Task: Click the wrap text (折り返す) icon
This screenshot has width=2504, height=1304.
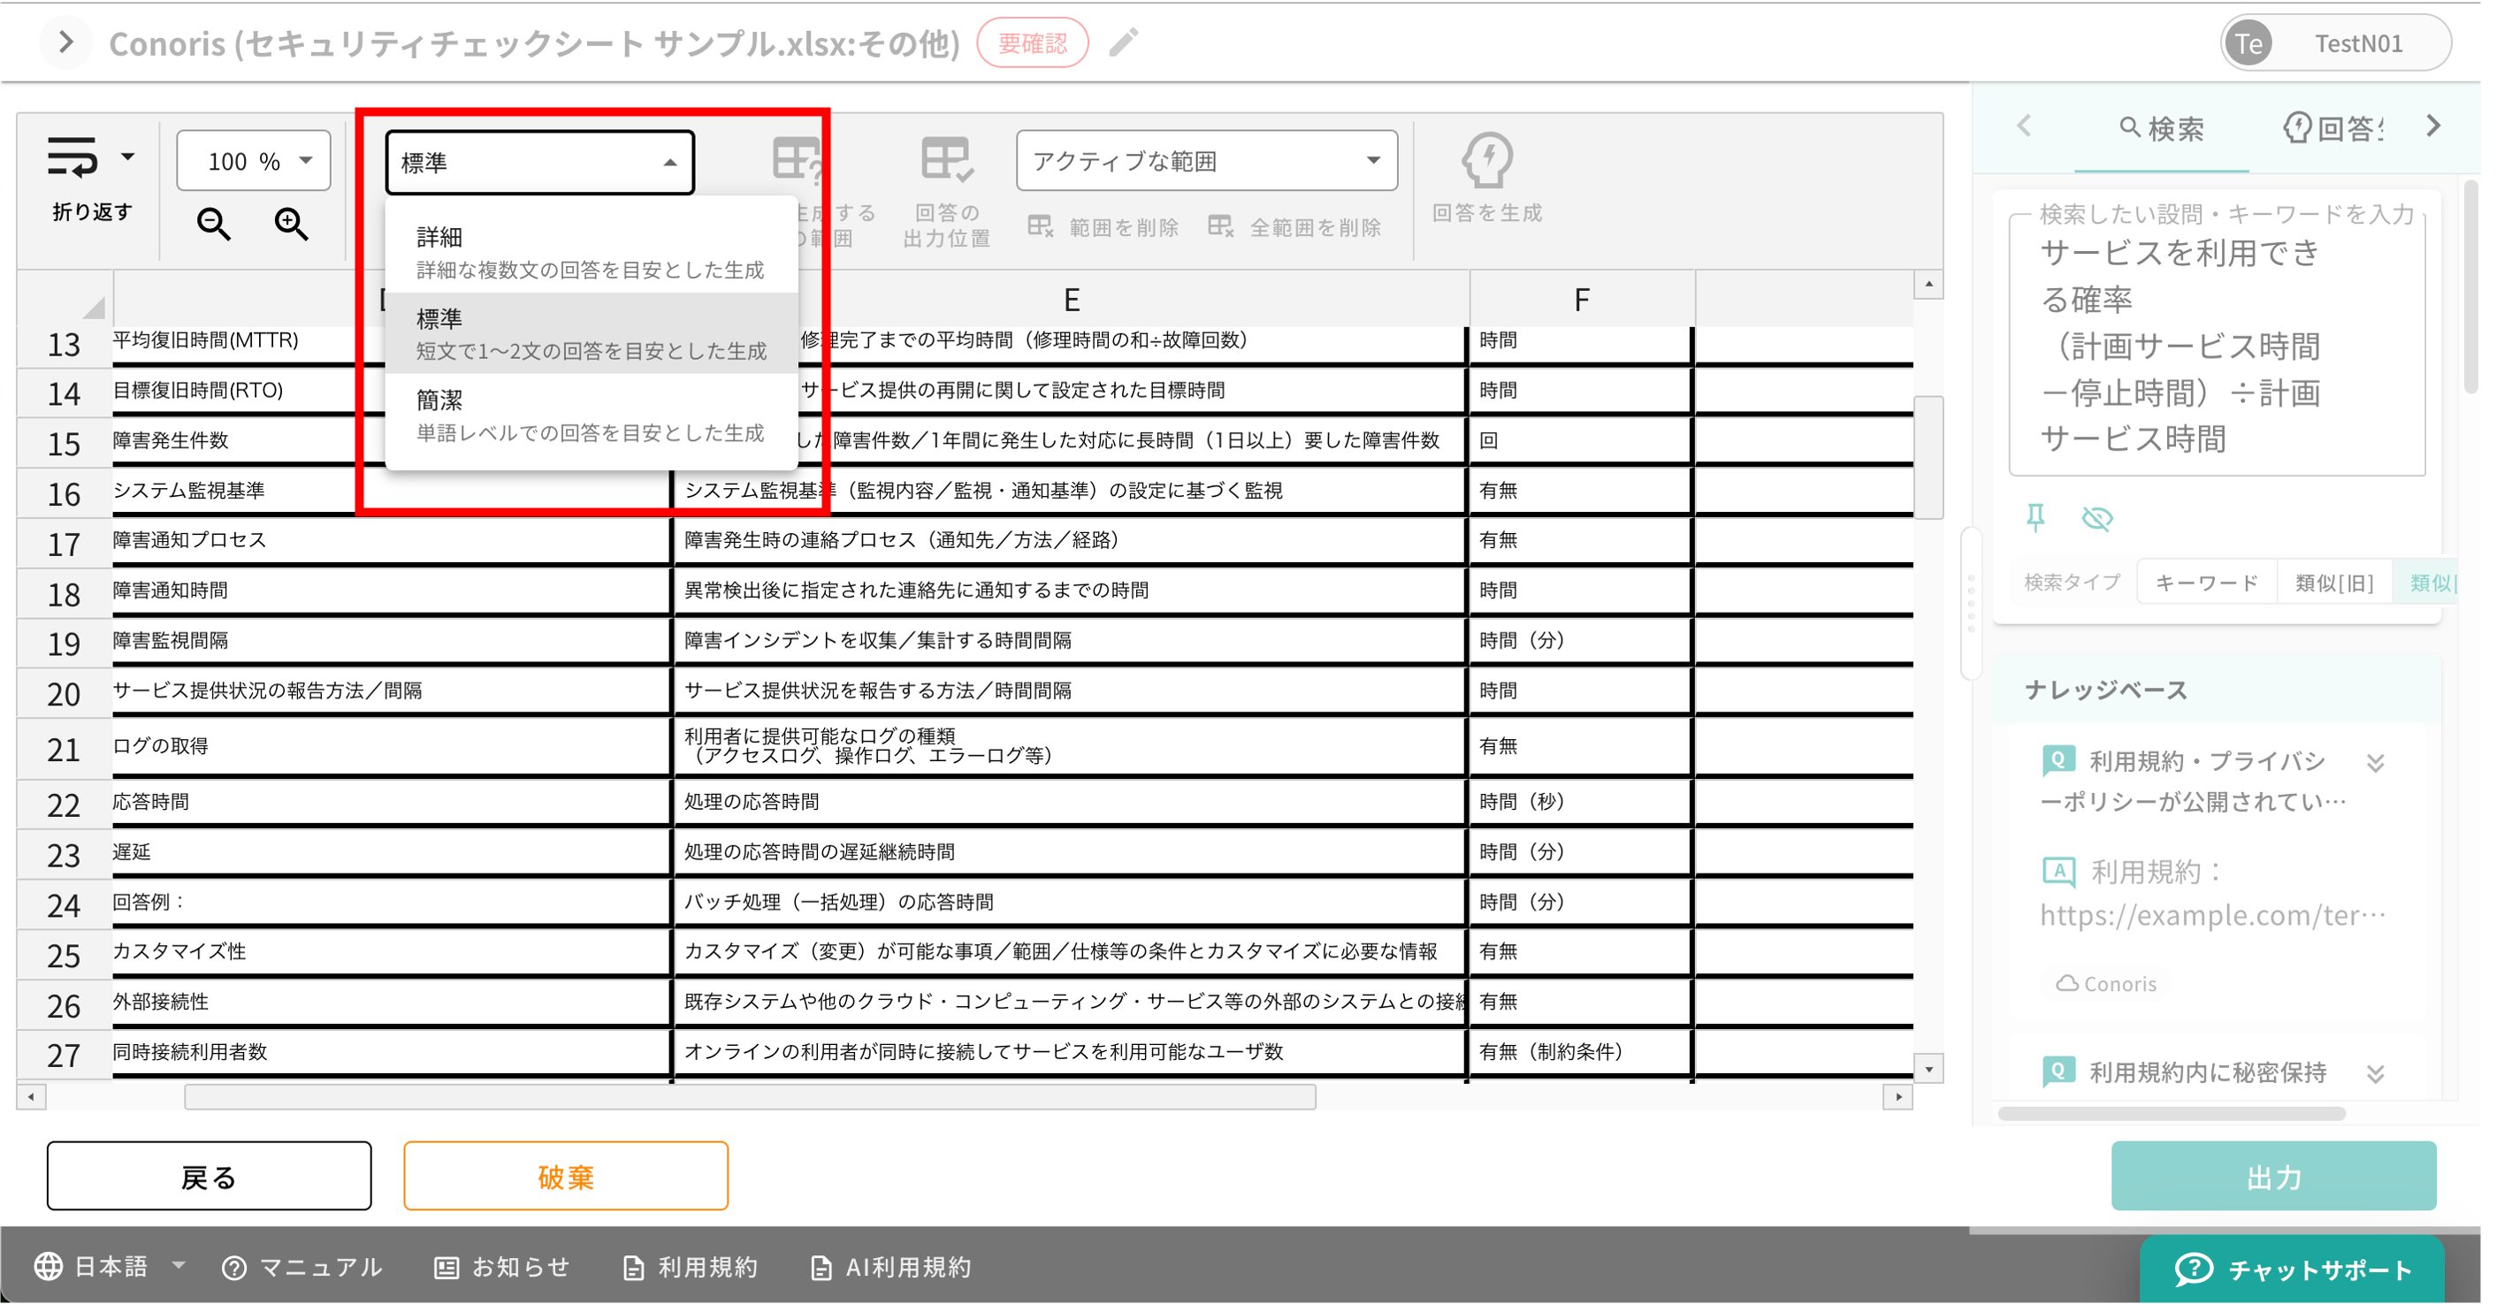Action: [x=73, y=157]
